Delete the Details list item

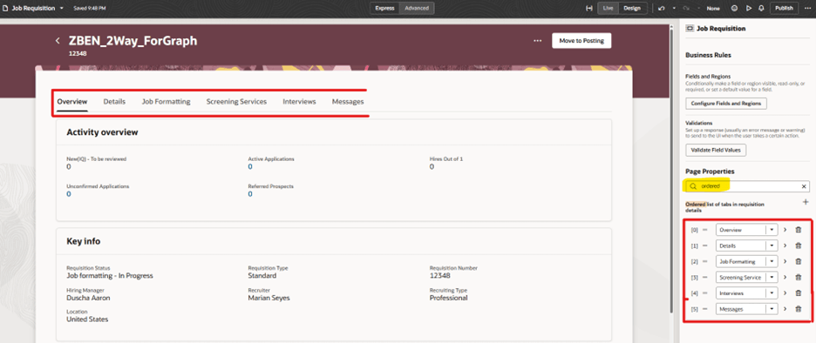(x=799, y=245)
